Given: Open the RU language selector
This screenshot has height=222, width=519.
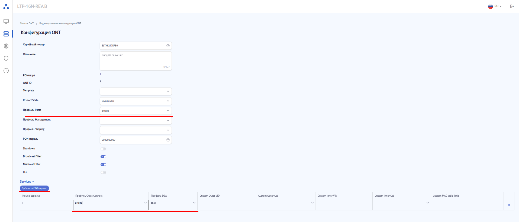Looking at the screenshot, I should (x=495, y=6).
